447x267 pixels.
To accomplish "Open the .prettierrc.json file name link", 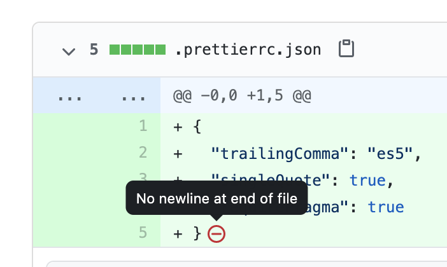I will [248, 50].
